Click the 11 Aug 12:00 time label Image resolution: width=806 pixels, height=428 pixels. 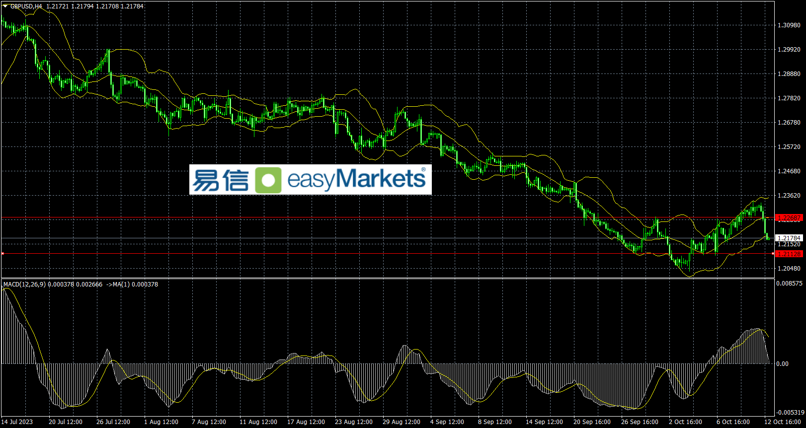point(258,422)
